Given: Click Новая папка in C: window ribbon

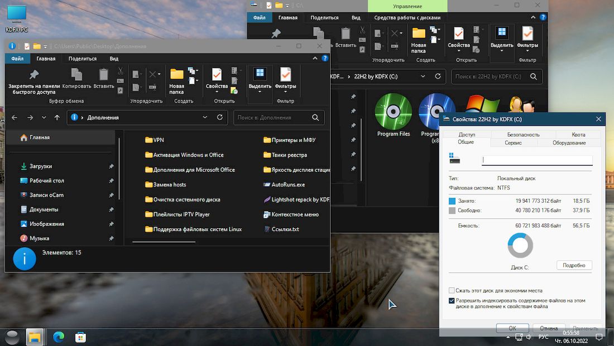Looking at the screenshot, I should (x=418, y=40).
